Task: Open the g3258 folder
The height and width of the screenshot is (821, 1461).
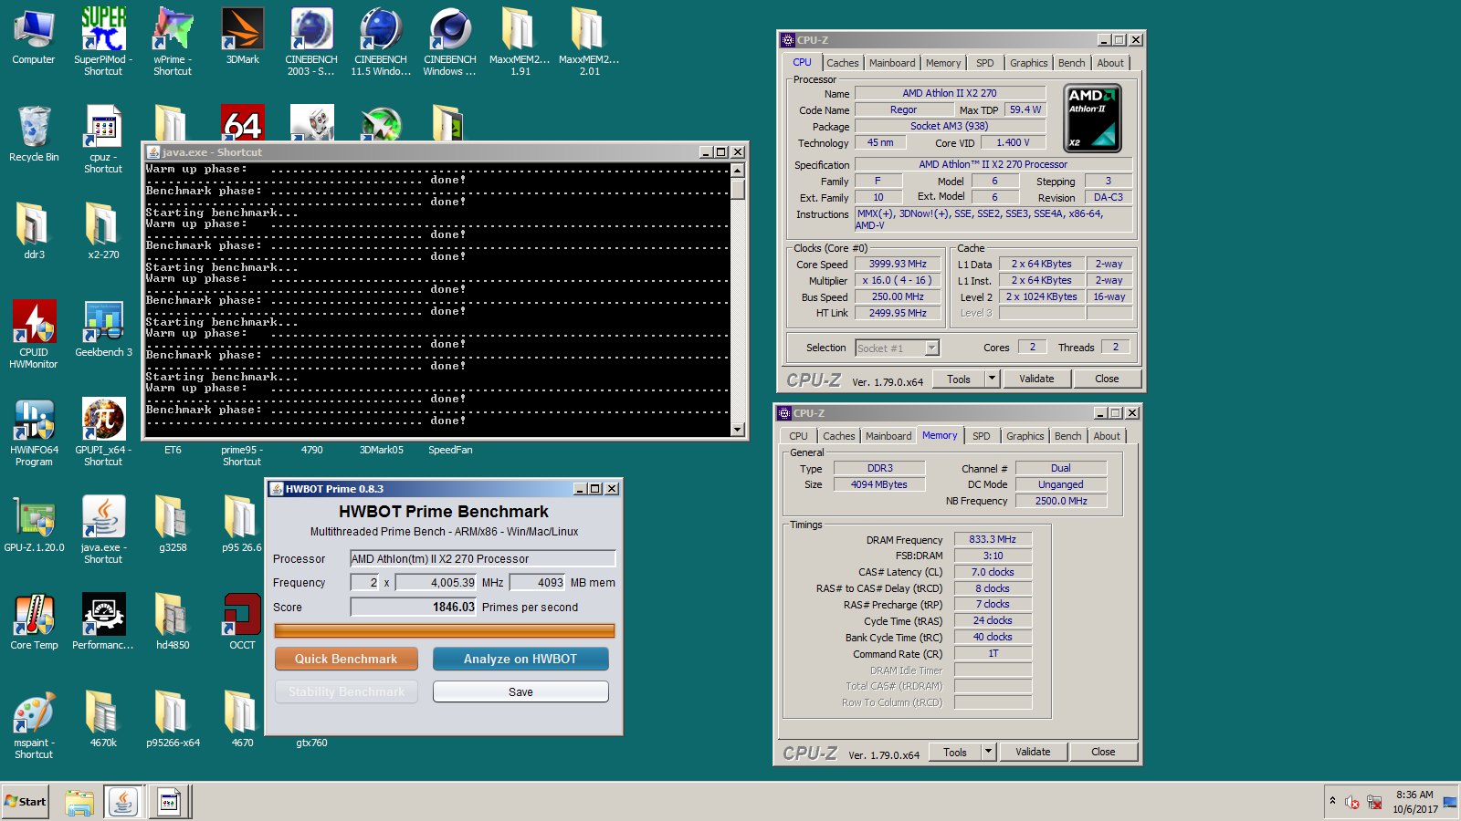Action: (x=173, y=524)
